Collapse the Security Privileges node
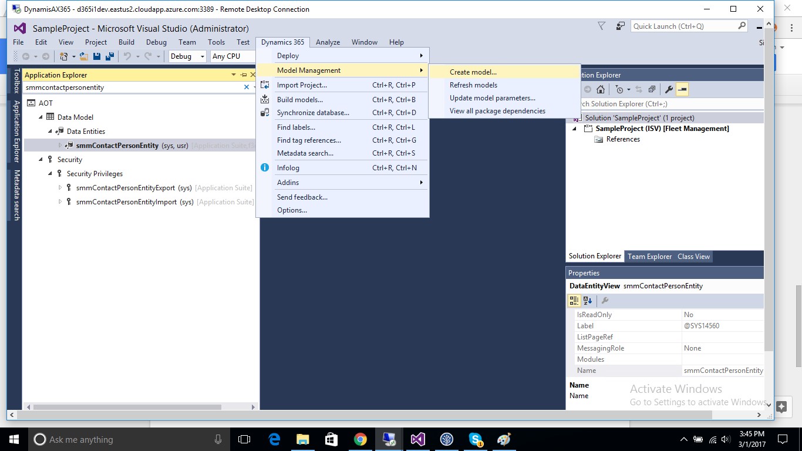 50,174
